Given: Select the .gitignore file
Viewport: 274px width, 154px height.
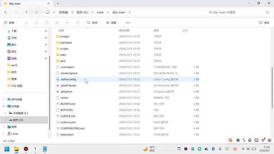Looking at the screenshot, I should click(66, 92).
